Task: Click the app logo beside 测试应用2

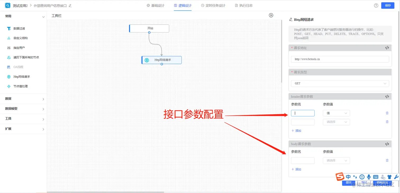Action: (8, 5)
